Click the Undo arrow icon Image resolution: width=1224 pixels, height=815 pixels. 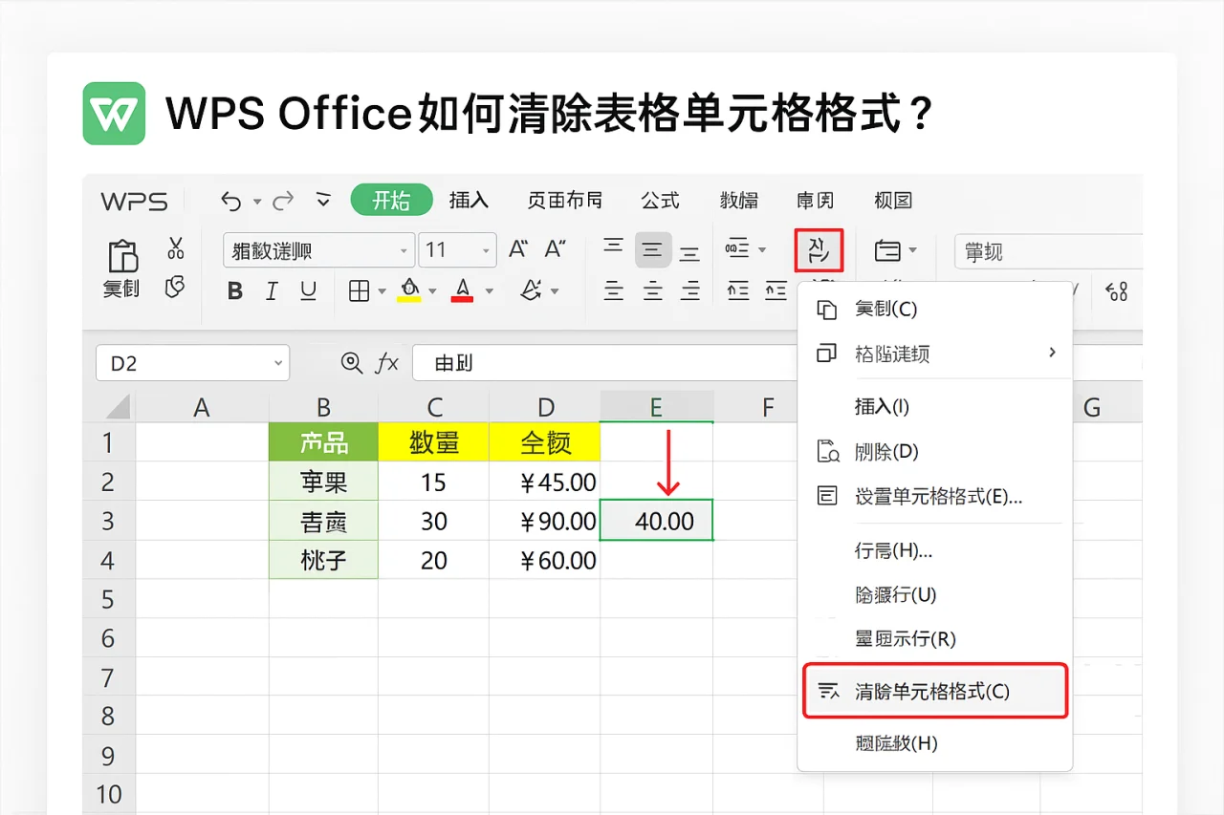pyautogui.click(x=231, y=201)
